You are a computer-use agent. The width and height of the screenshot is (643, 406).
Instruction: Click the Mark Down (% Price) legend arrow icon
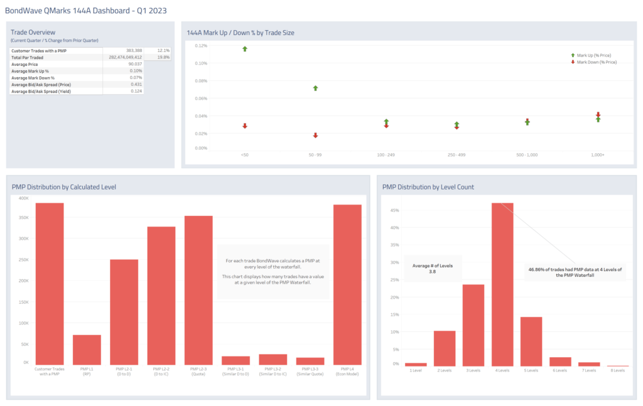(x=572, y=62)
